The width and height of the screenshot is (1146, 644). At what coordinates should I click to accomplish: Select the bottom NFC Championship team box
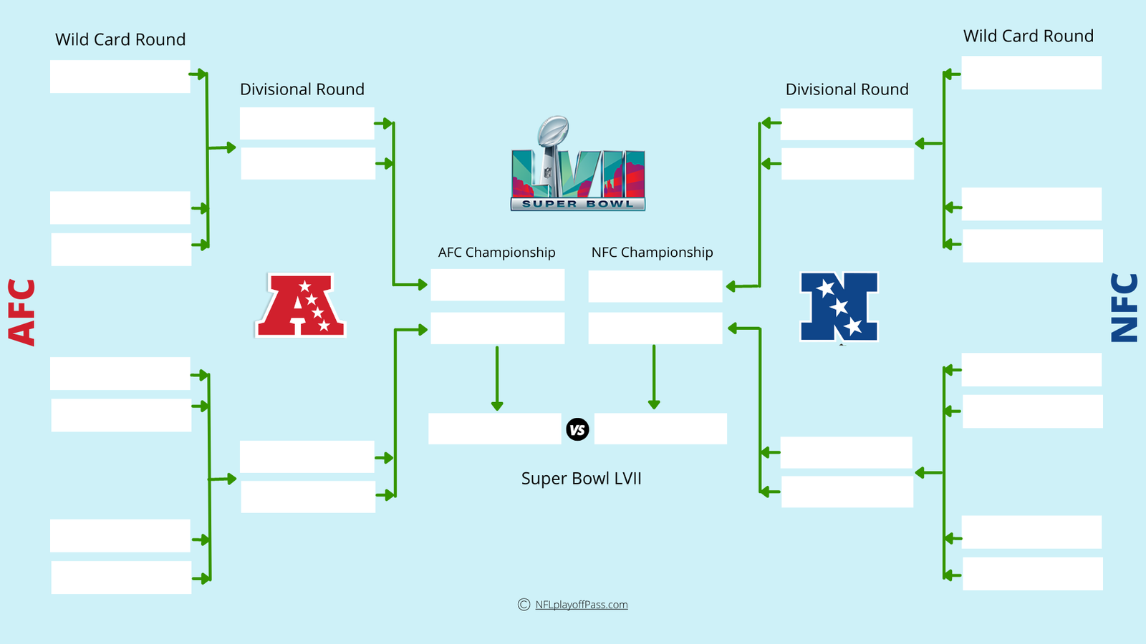pyautogui.click(x=655, y=328)
